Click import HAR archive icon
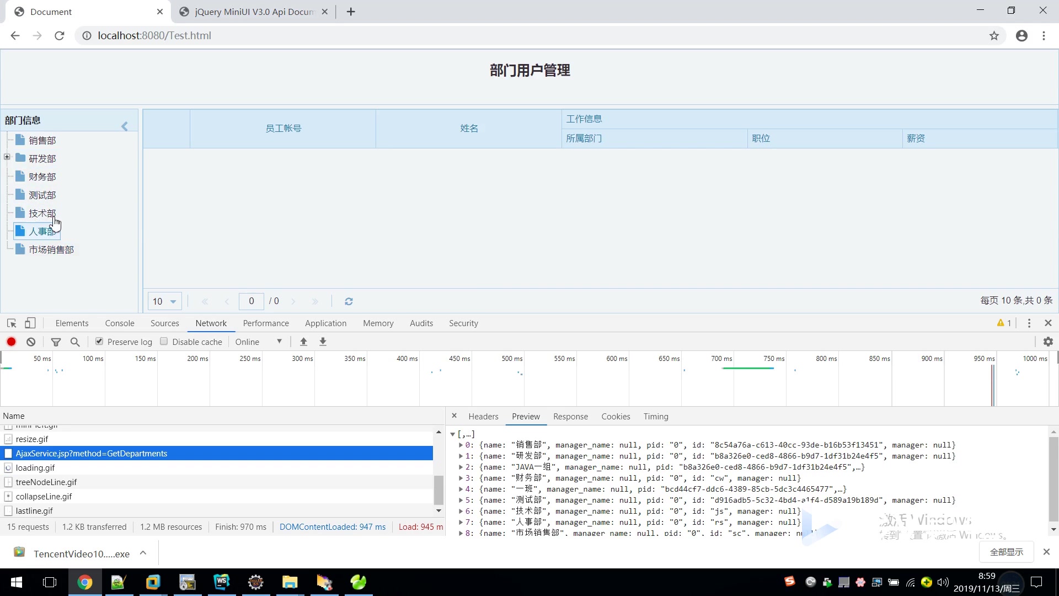This screenshot has height=596, width=1059. 303,342
